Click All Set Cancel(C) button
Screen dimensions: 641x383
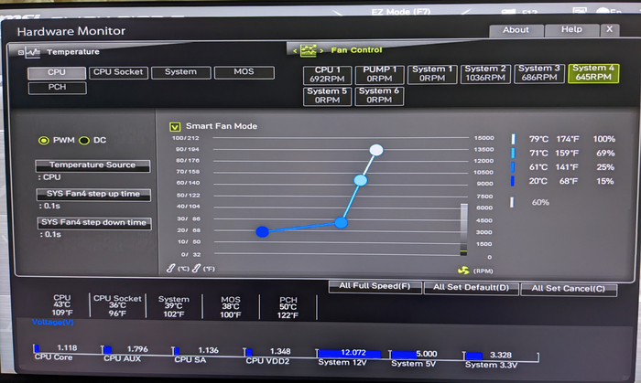coord(569,289)
